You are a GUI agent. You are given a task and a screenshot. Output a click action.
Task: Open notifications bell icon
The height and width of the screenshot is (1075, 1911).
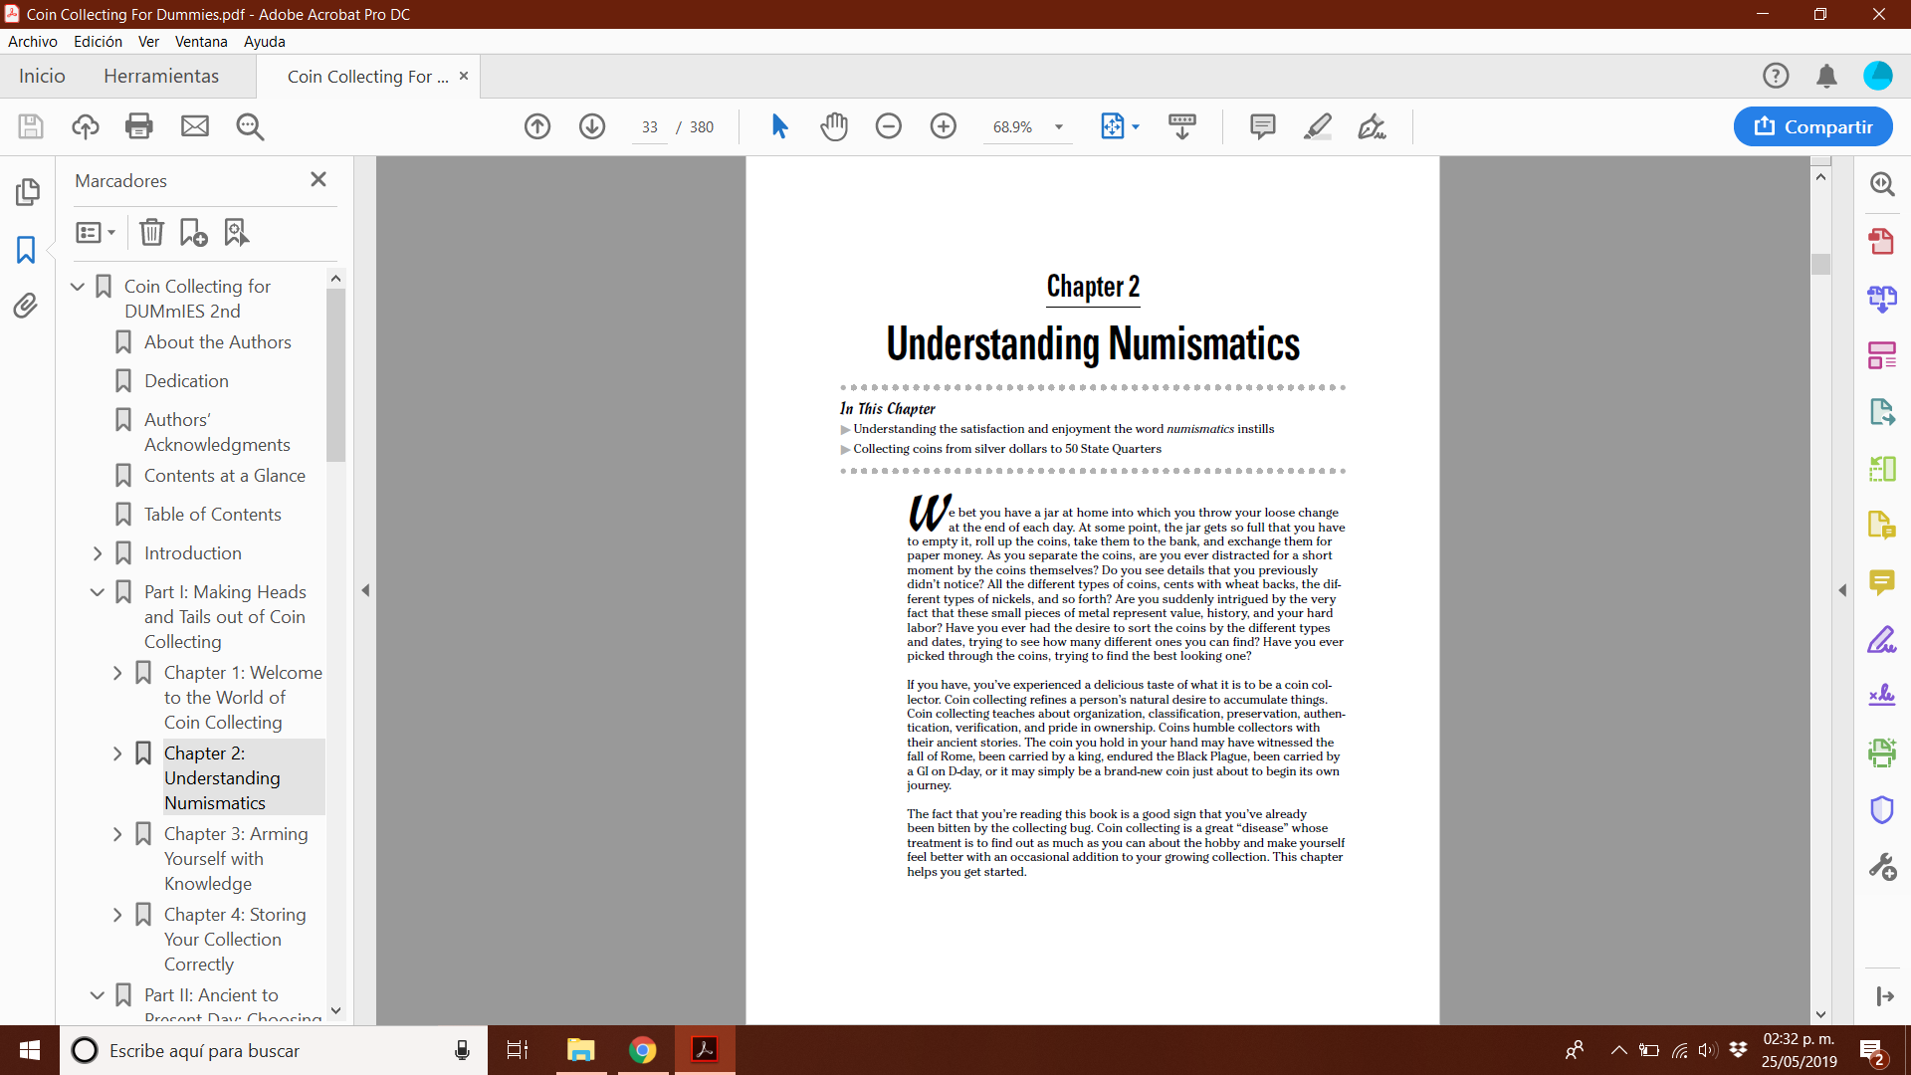[x=1826, y=76]
